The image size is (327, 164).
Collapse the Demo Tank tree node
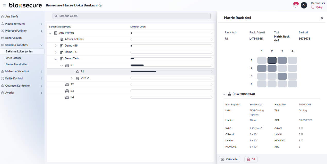coord(56,59)
